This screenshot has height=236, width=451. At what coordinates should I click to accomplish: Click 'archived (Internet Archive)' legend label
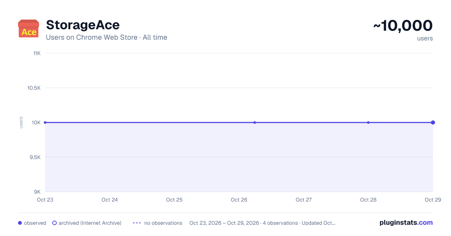(x=90, y=223)
